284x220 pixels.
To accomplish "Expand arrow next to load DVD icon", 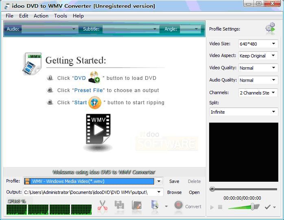I will tap(166, 207).
